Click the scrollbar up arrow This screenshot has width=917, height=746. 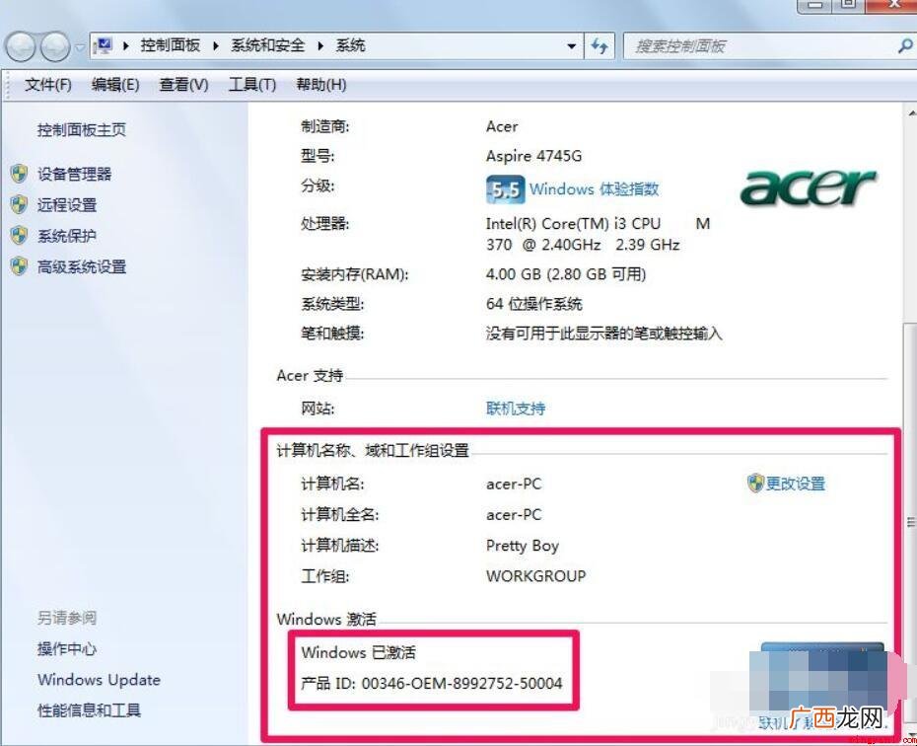tap(911, 112)
